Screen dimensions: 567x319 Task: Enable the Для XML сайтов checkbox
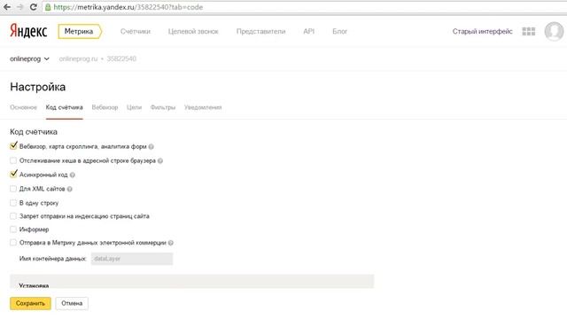[x=13, y=189]
